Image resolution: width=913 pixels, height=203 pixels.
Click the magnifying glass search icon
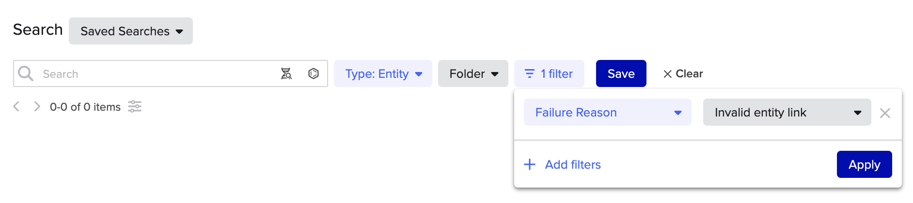point(26,73)
